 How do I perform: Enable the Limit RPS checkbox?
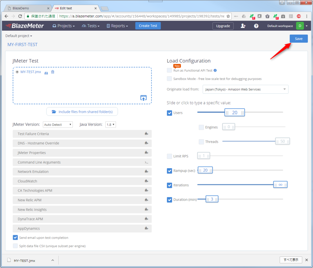coord(169,156)
